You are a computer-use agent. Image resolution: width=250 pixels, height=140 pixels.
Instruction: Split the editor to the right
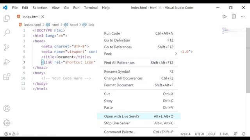pyautogui.click(x=234, y=17)
